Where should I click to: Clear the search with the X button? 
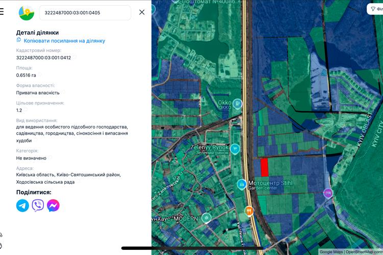[x=141, y=12]
